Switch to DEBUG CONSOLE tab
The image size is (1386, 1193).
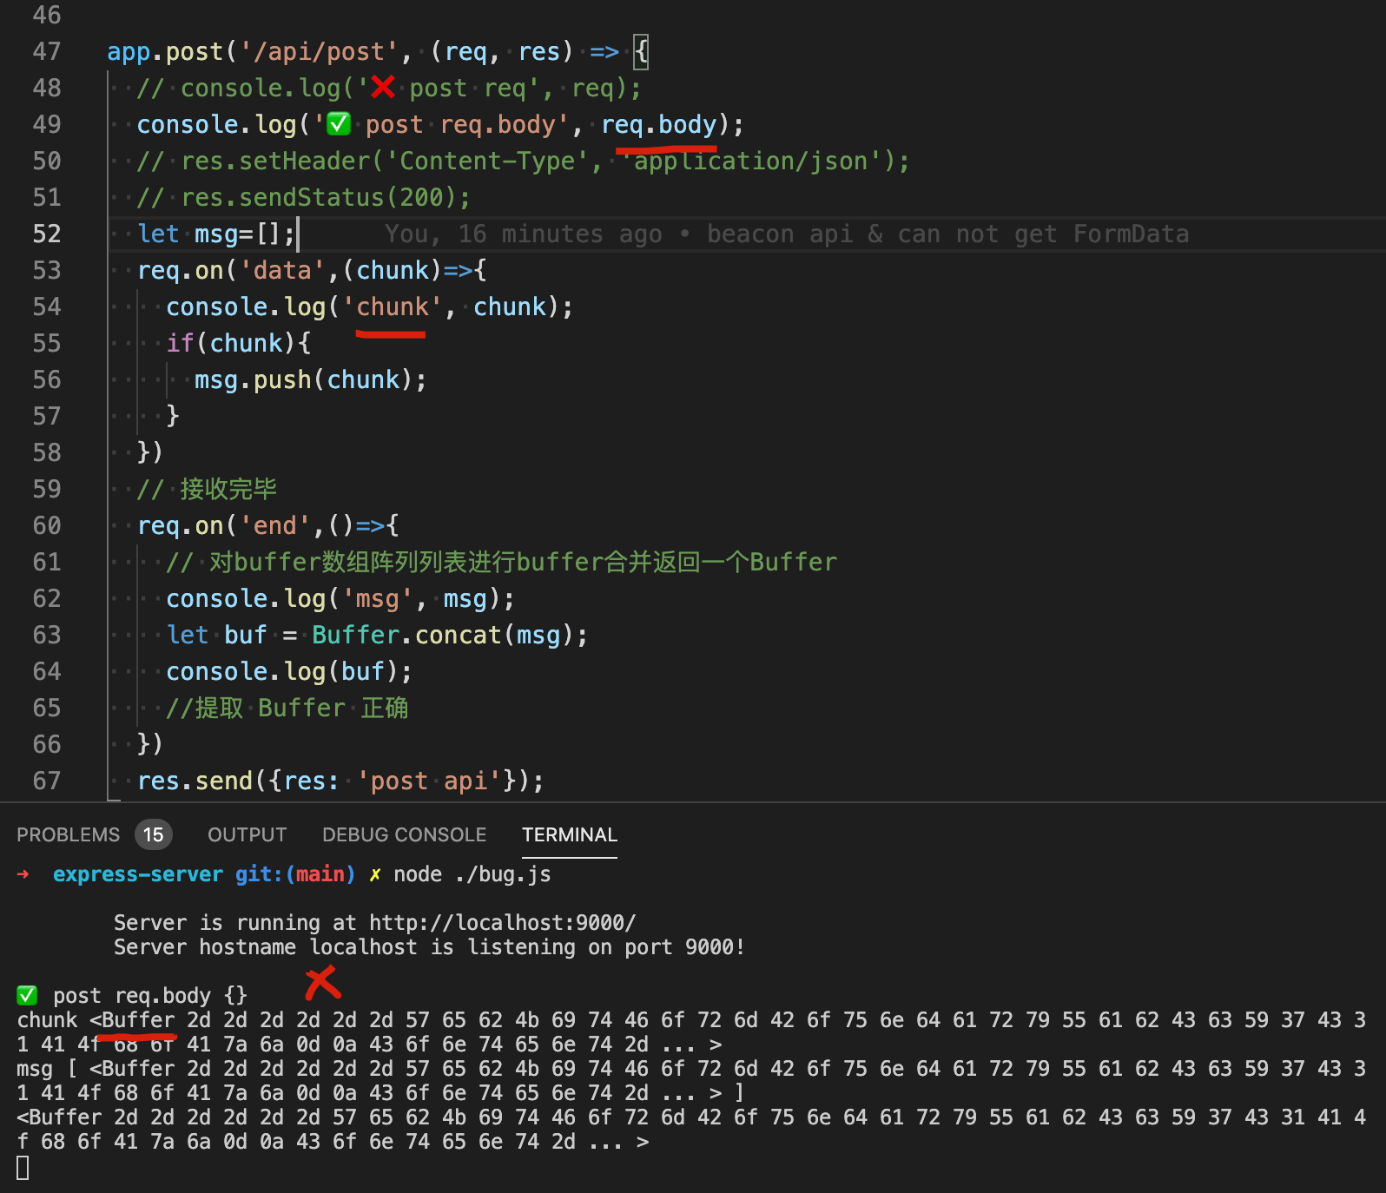(x=404, y=834)
